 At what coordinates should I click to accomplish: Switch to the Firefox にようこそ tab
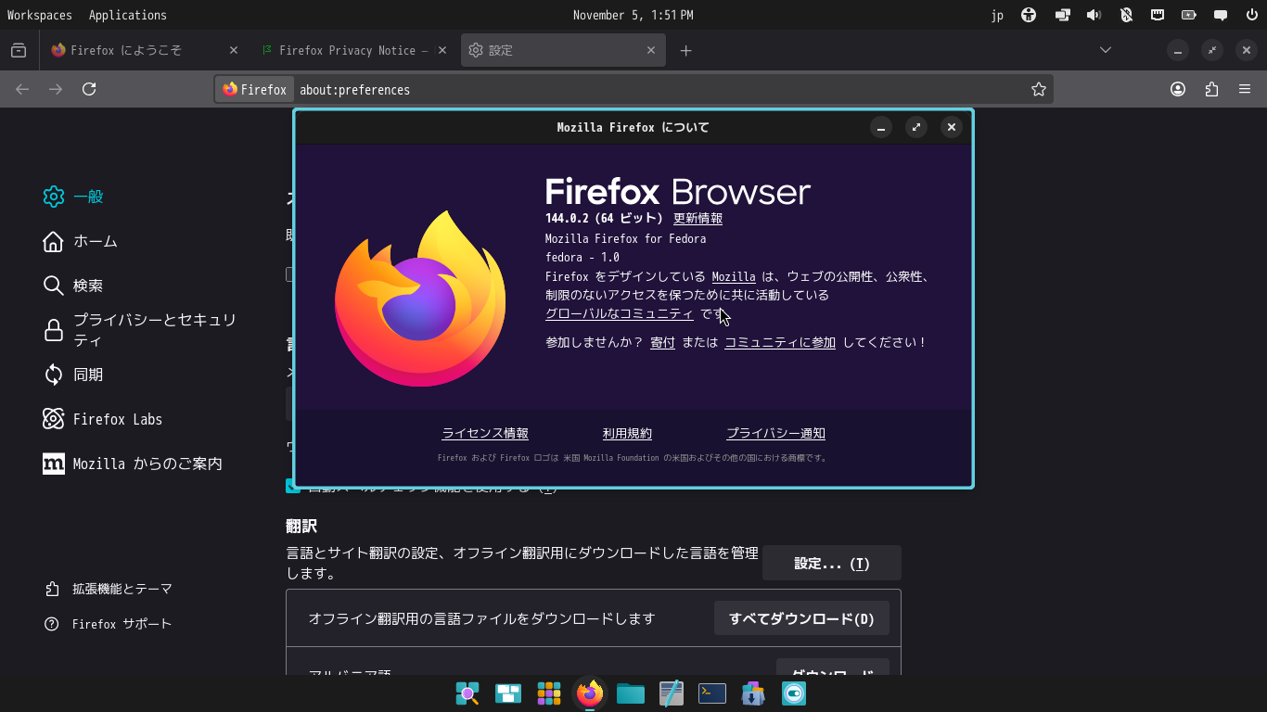[x=146, y=50]
